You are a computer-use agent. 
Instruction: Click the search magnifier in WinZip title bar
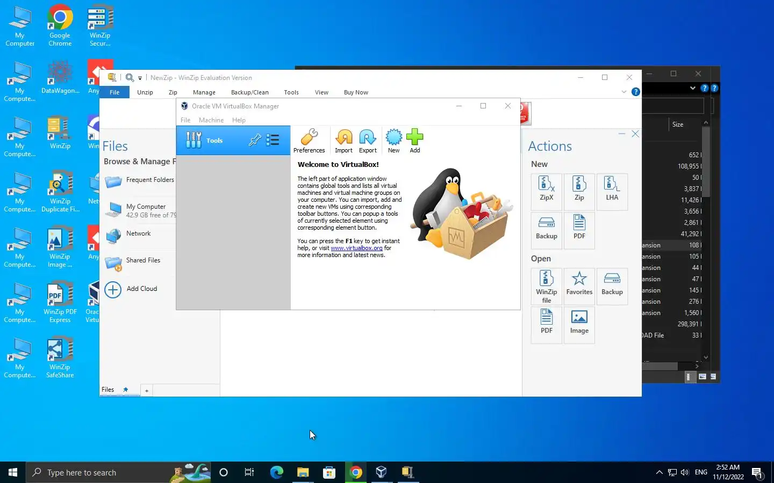click(x=130, y=77)
